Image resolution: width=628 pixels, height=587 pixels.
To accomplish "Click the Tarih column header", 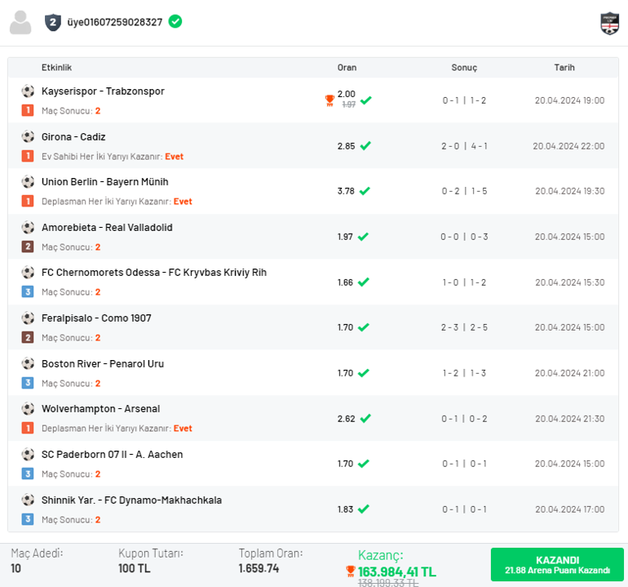I will [564, 68].
